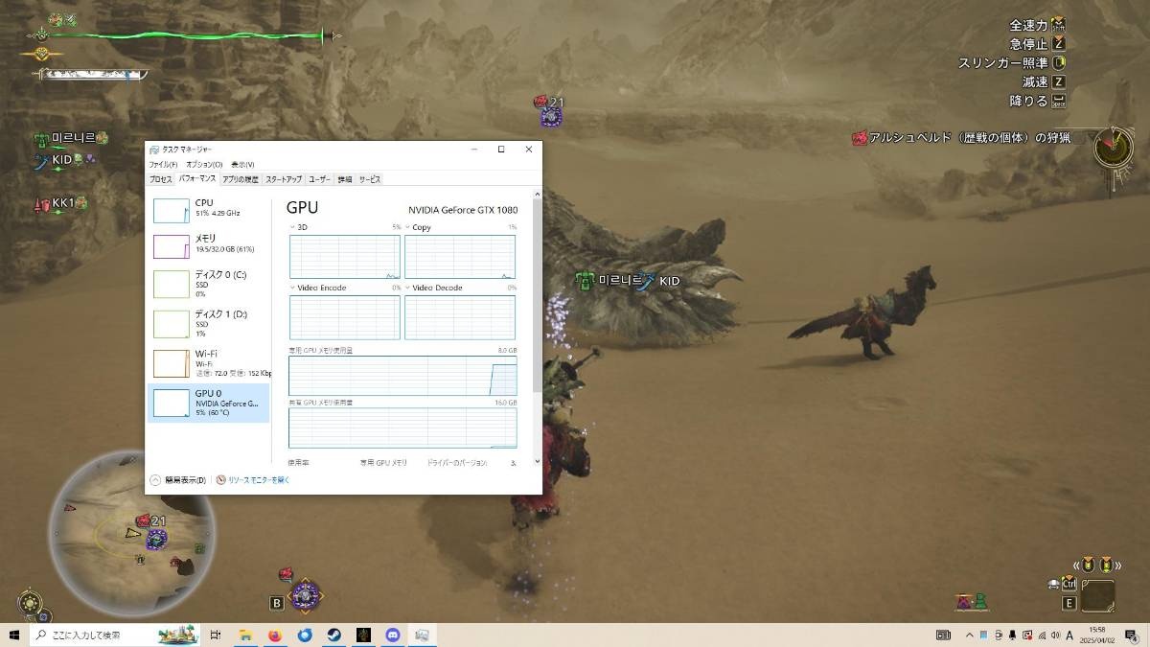The image size is (1150, 647).
Task: Open File Explorer from the taskbar
Action: pyautogui.click(x=245, y=635)
